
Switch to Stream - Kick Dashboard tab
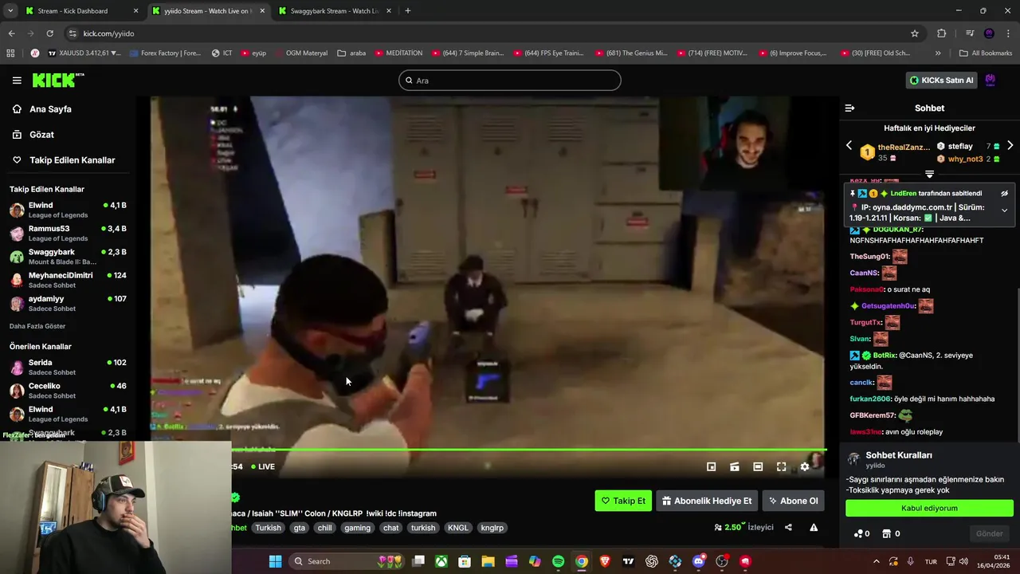coord(82,11)
